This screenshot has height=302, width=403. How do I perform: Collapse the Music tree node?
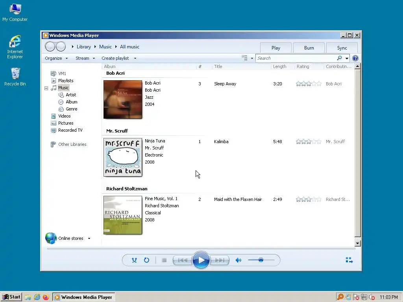click(46, 88)
